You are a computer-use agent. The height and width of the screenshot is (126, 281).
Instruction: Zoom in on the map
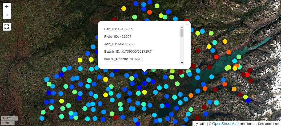pyautogui.click(x=7, y=7)
